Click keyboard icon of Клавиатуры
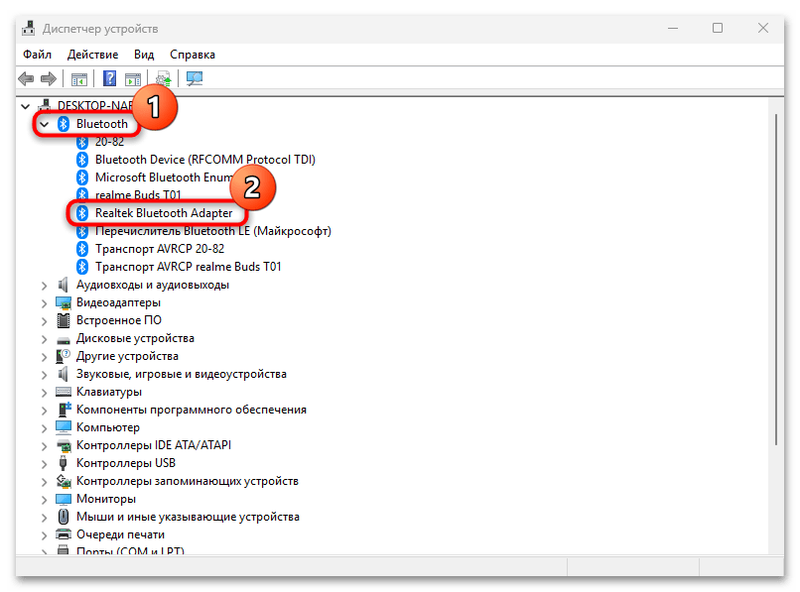This screenshot has height=592, width=800. (x=64, y=392)
